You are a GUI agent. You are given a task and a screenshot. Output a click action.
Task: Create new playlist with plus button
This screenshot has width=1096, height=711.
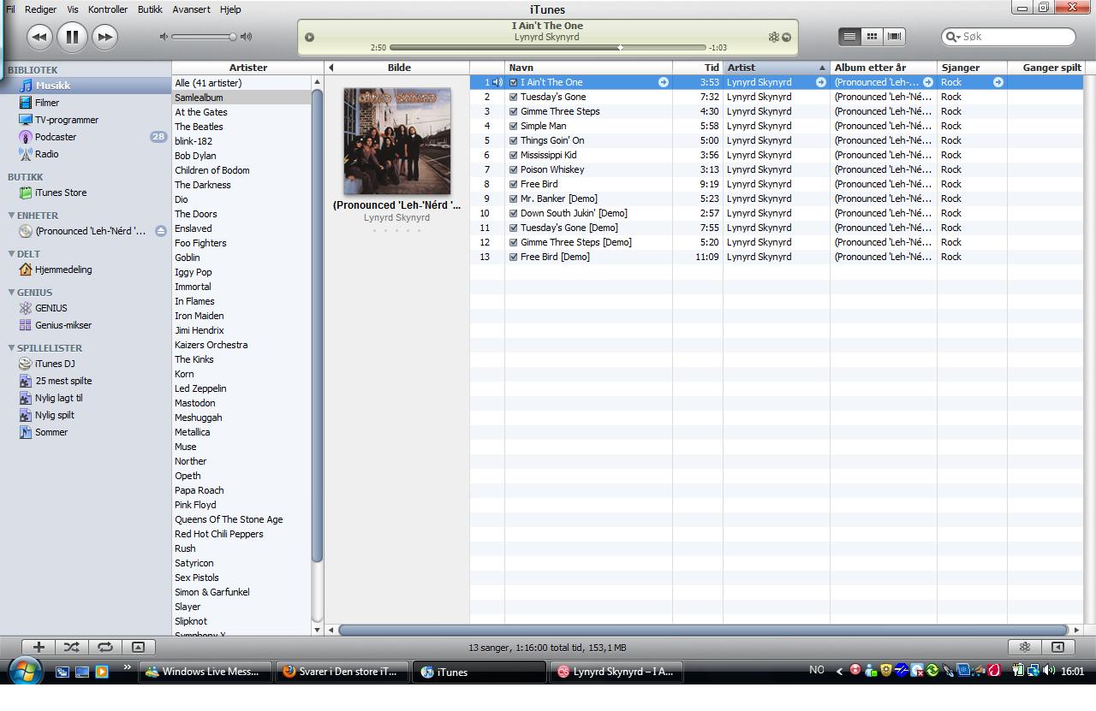tap(39, 648)
